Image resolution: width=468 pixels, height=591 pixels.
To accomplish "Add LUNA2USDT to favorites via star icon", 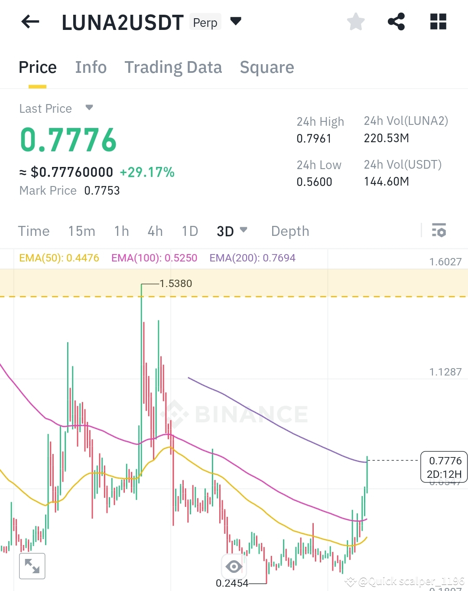I will click(355, 21).
